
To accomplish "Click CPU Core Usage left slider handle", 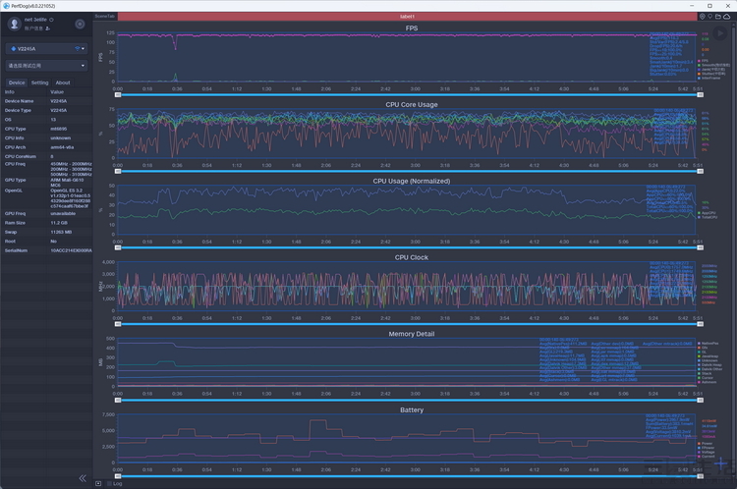I will 118,172.
